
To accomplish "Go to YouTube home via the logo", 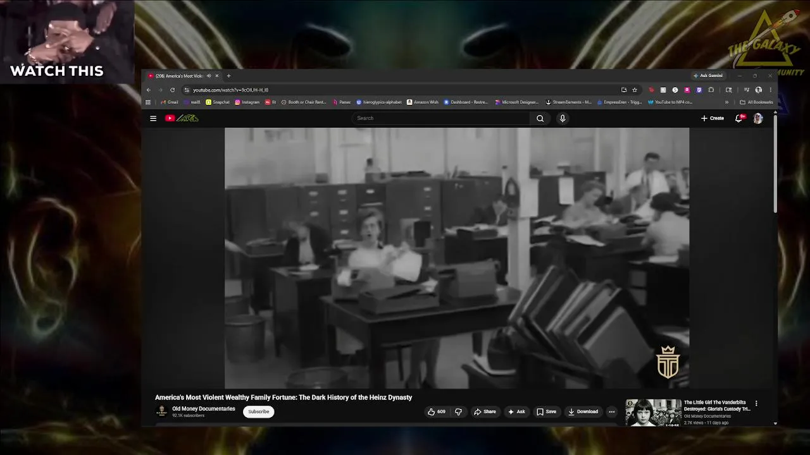I will click(182, 118).
